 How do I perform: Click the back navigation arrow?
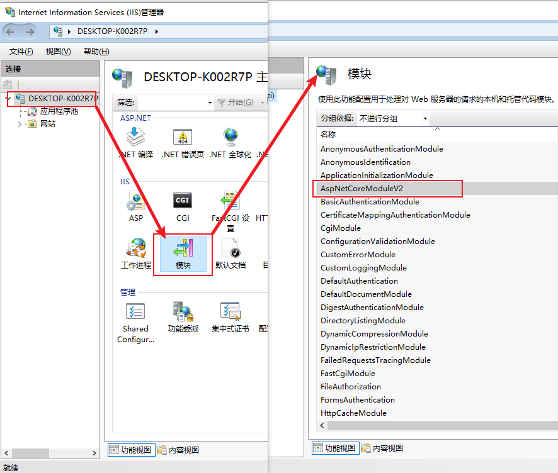[x=10, y=31]
